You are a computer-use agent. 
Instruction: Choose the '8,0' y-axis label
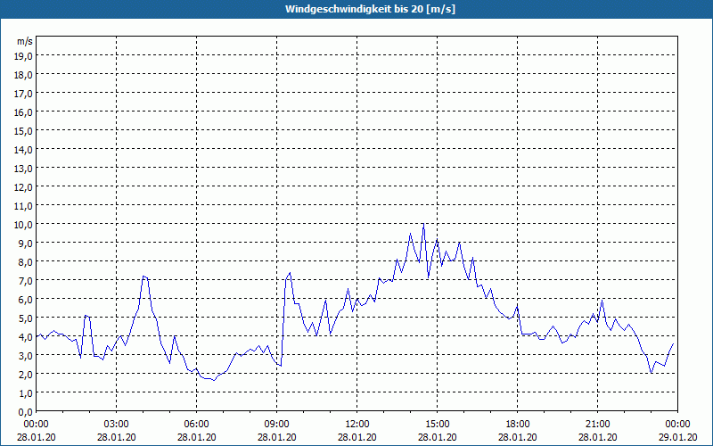point(26,261)
